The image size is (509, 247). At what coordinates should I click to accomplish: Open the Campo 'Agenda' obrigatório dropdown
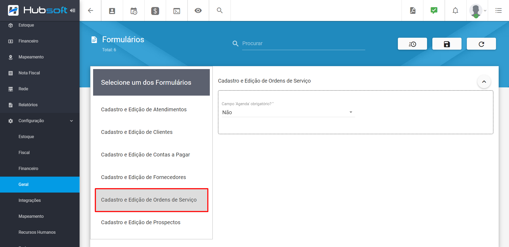tap(288, 112)
